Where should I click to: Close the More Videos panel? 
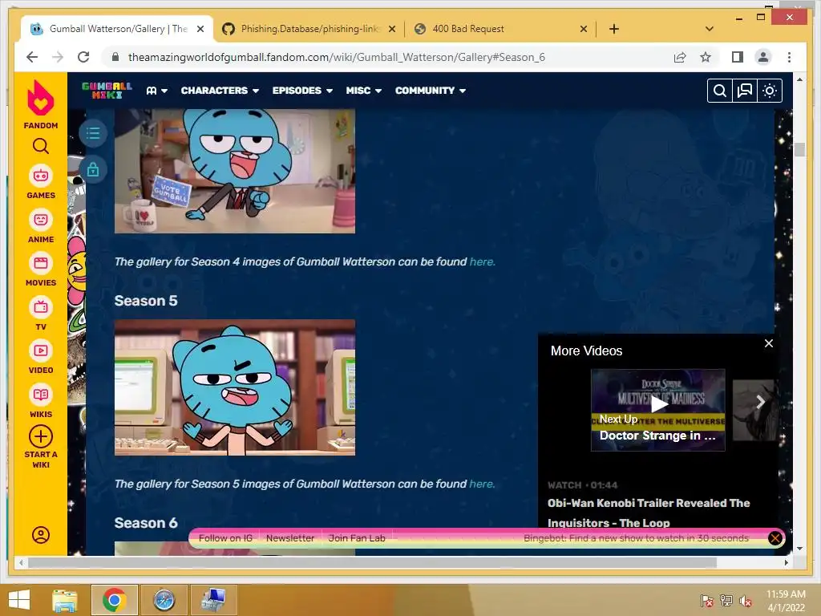(769, 343)
